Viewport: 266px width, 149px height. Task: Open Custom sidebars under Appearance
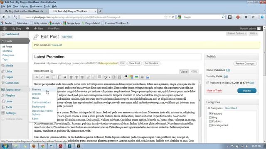(41, 102)
